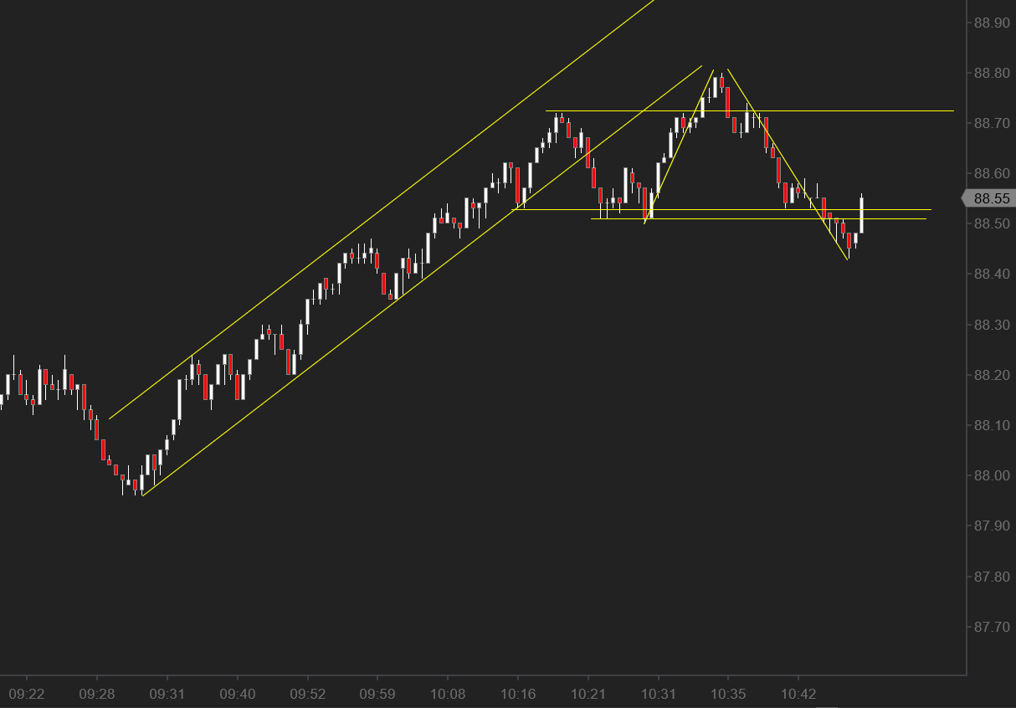This screenshot has width=1016, height=708.
Task: Select the 88.90 price axis label
Action: [x=992, y=23]
